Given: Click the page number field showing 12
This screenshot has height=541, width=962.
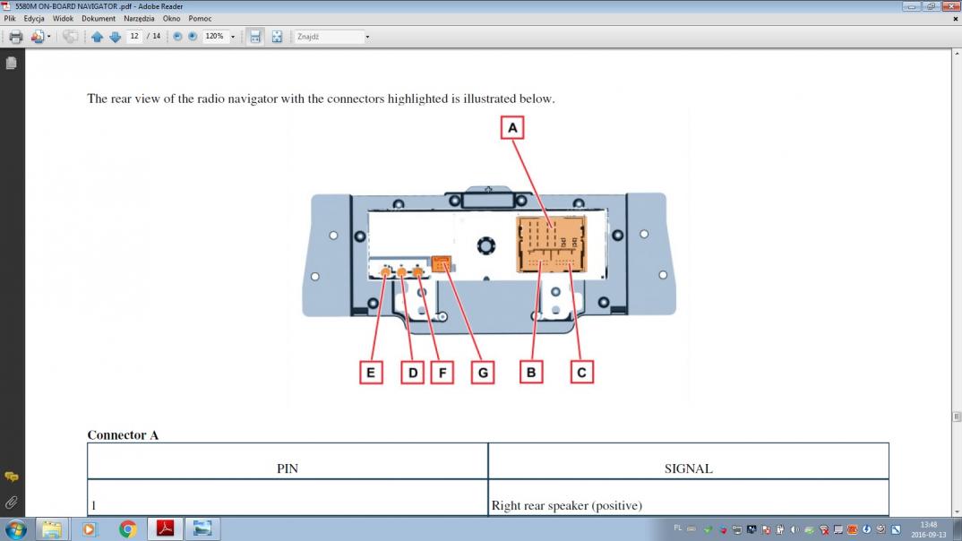Looking at the screenshot, I should (134, 36).
